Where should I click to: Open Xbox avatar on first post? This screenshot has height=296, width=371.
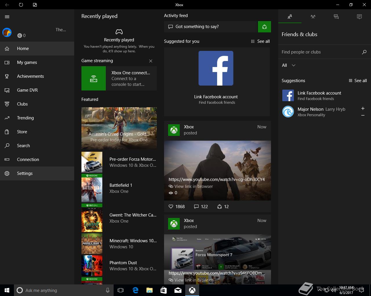point(174,130)
